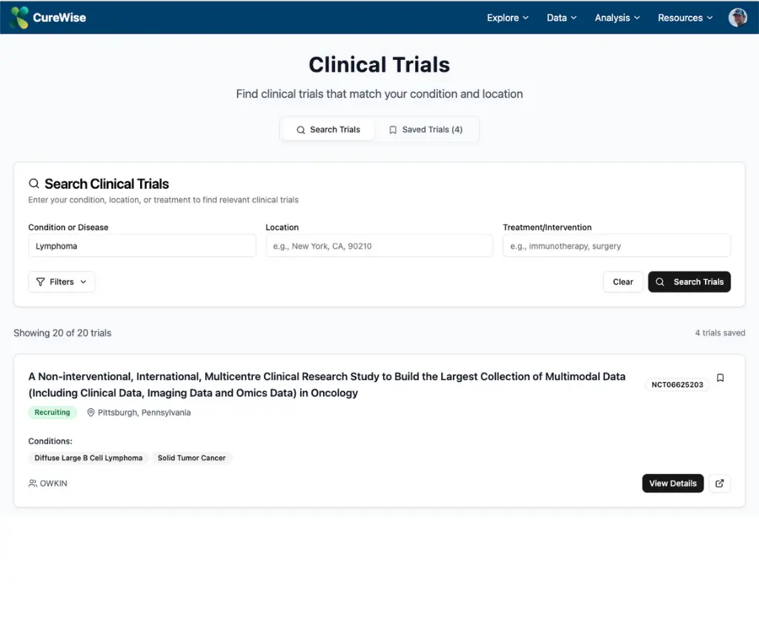Select the Diffuse Large B Cell Lymphoma tag
Image resolution: width=759 pixels, height=637 pixels.
(x=88, y=458)
